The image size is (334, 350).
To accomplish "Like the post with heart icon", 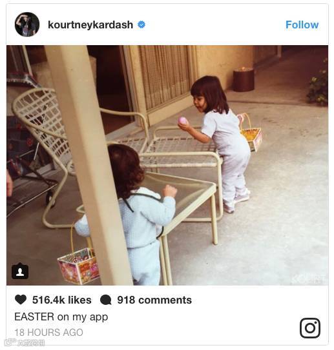I will [21, 300].
